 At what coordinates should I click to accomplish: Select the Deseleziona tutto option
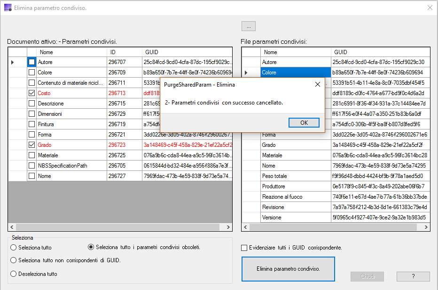(14, 274)
